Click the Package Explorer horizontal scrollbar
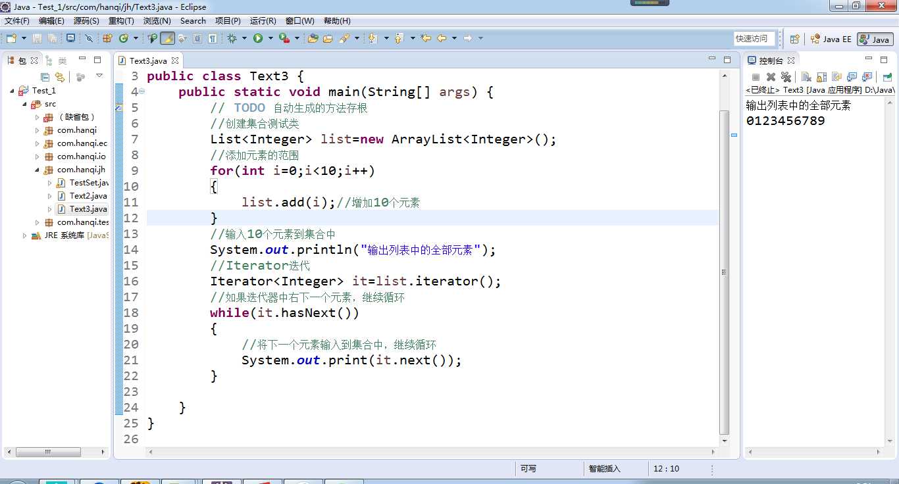 (48, 452)
